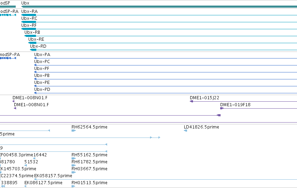Screen dimensions: 297x188
Task: Select the Ubx-RE transcript label
Action: (36, 39)
